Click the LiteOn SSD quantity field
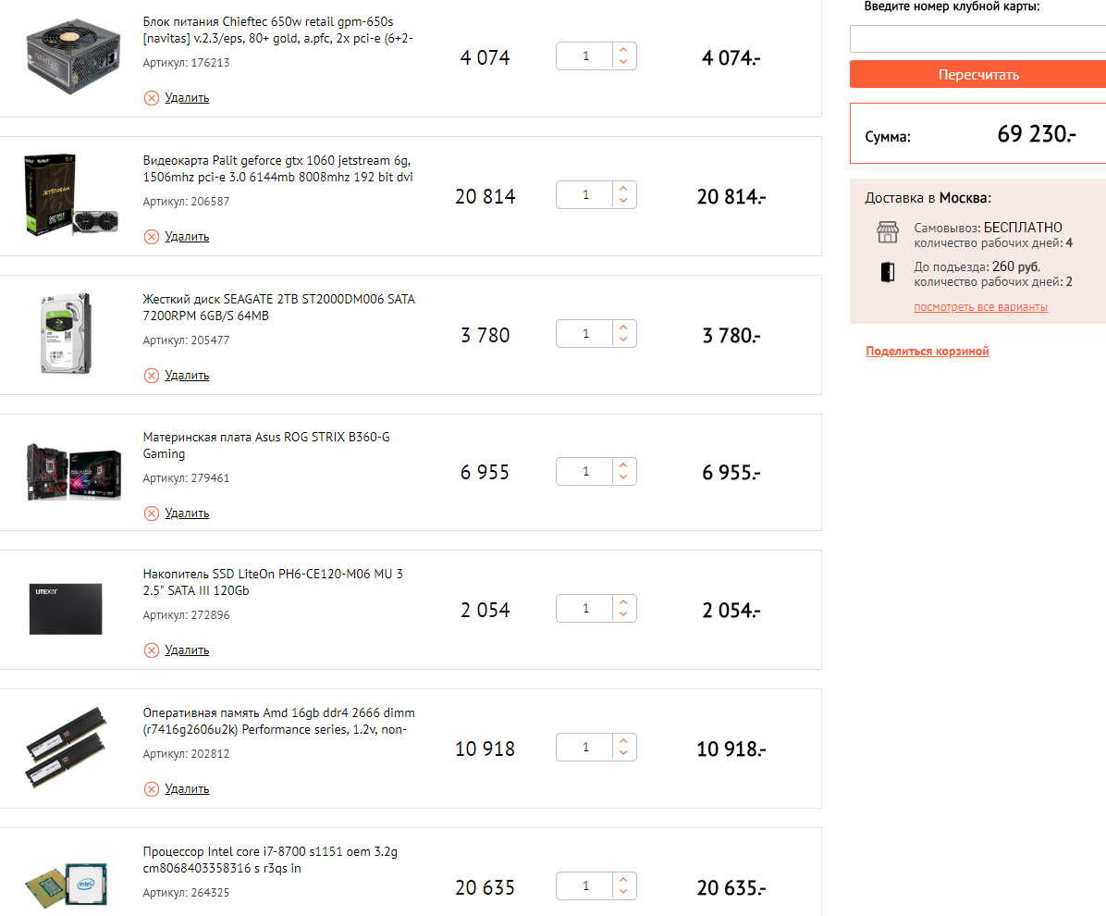 click(x=584, y=609)
